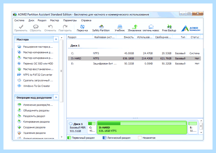Click the Мастер копирования р... icon
216x153 pixels.
coord(19,58)
